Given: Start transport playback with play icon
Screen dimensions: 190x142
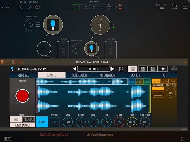Looking at the screenshot, I should tap(29, 7).
